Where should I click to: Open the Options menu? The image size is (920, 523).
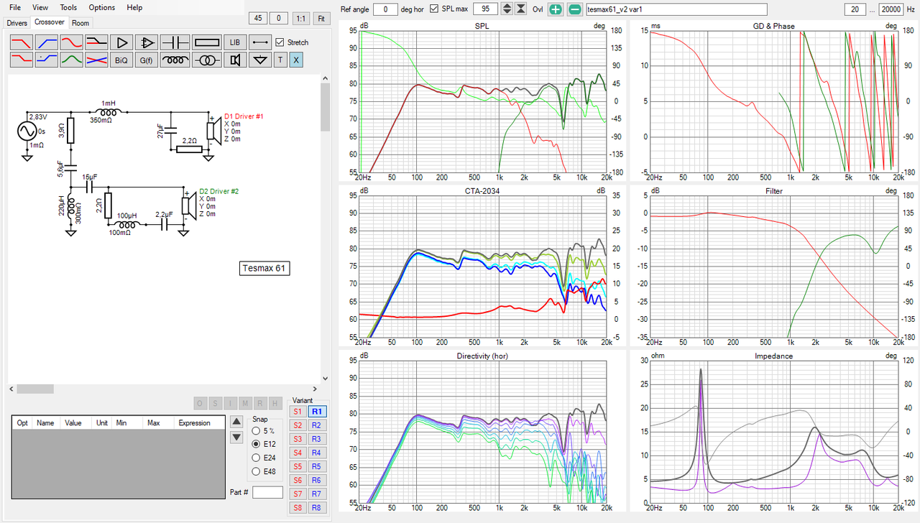(102, 7)
